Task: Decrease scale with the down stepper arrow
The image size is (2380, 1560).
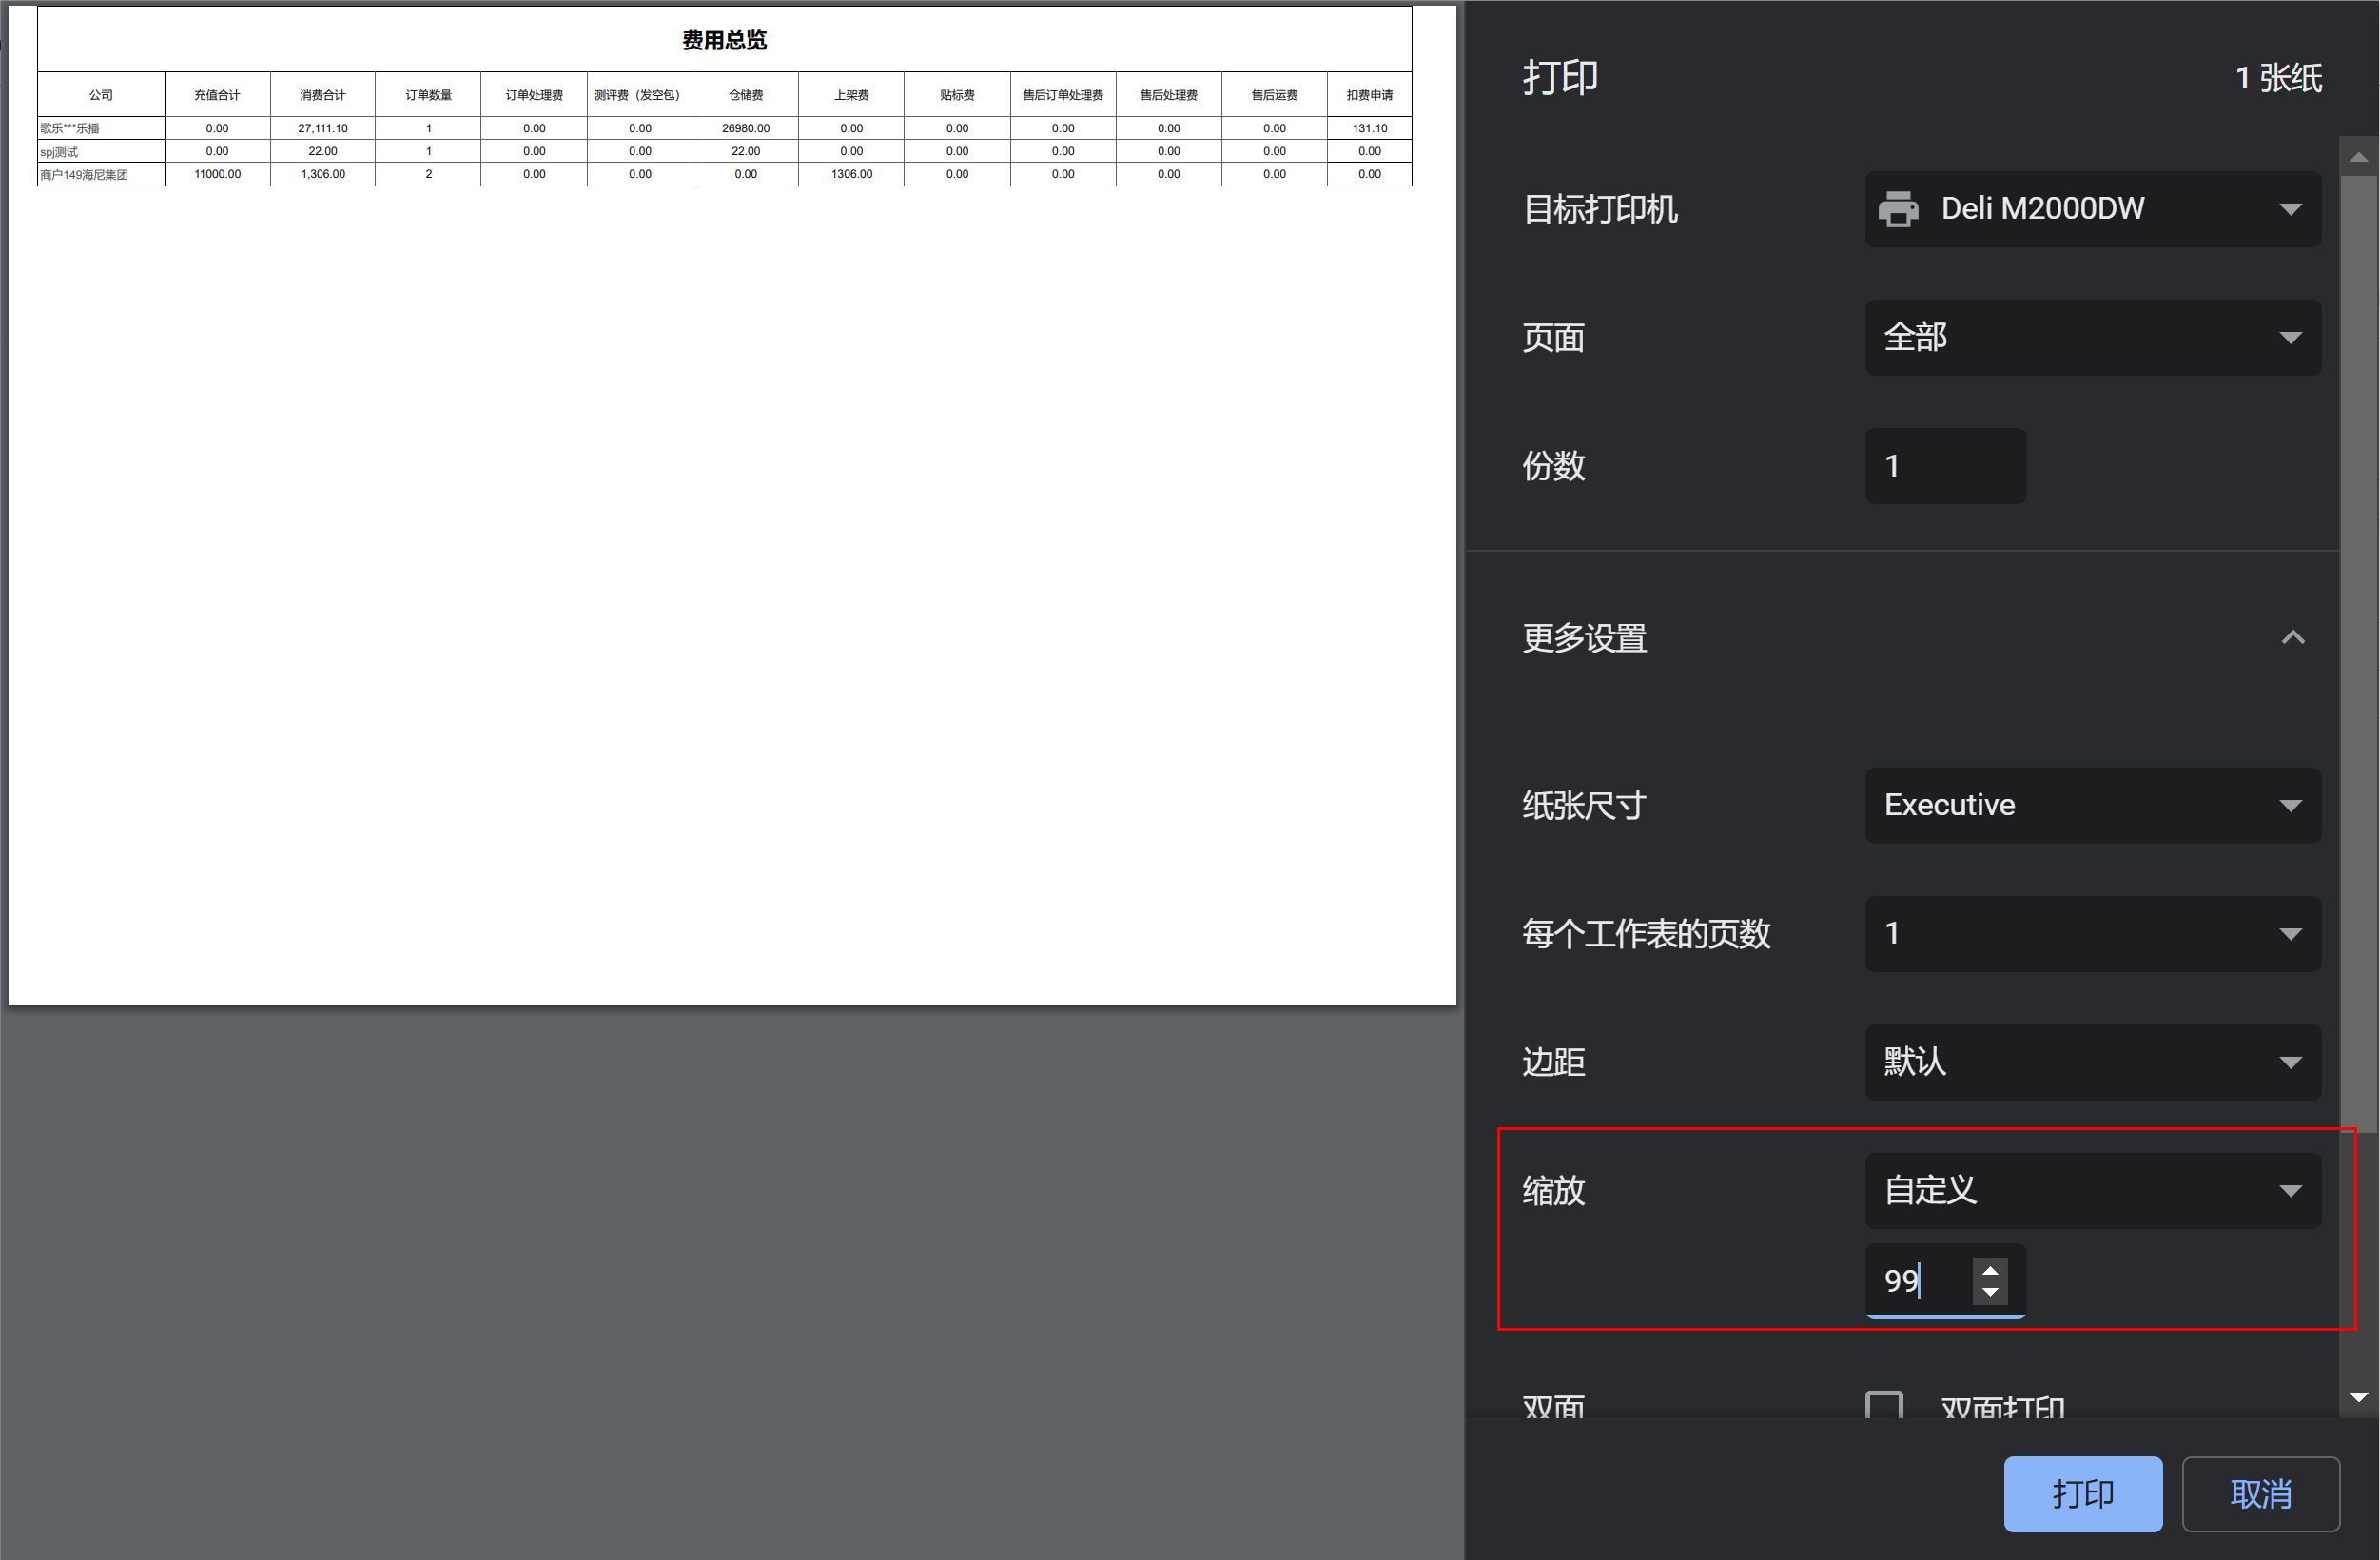Action: [1990, 1292]
